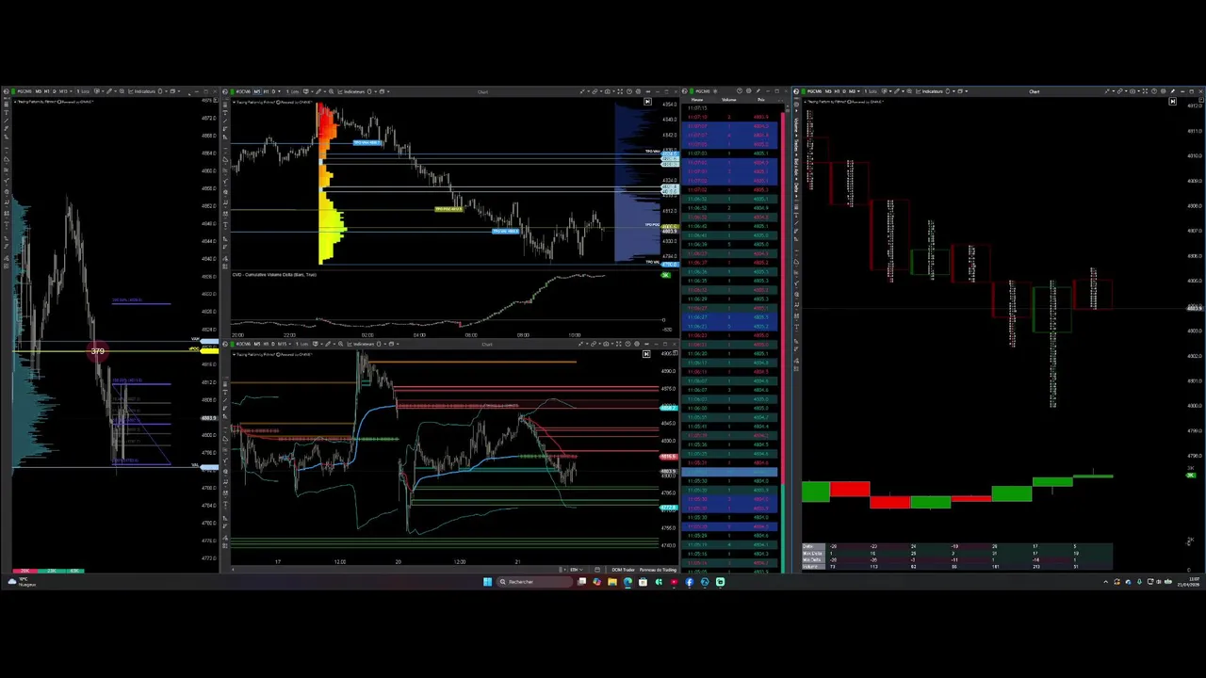1206x678 pixels.
Task: Open Indicateurs menu in top-middle chart
Action: click(x=350, y=91)
